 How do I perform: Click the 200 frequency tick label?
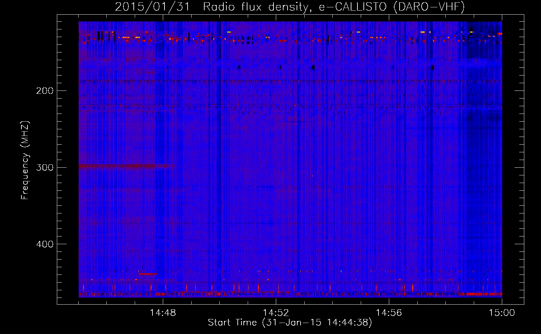coord(45,91)
